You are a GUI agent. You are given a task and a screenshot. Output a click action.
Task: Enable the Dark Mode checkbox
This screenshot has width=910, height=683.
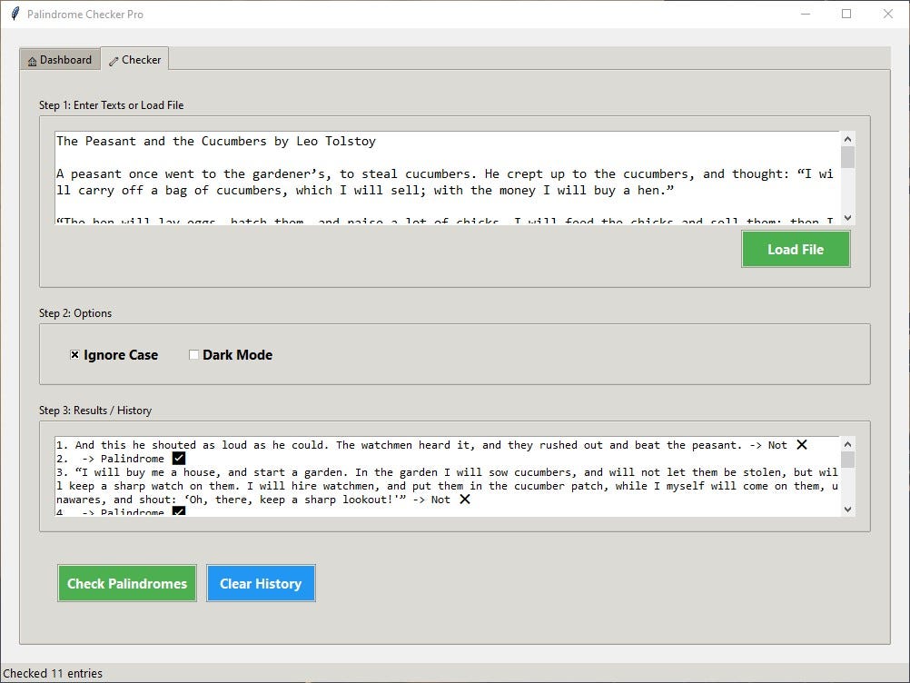pos(231,354)
